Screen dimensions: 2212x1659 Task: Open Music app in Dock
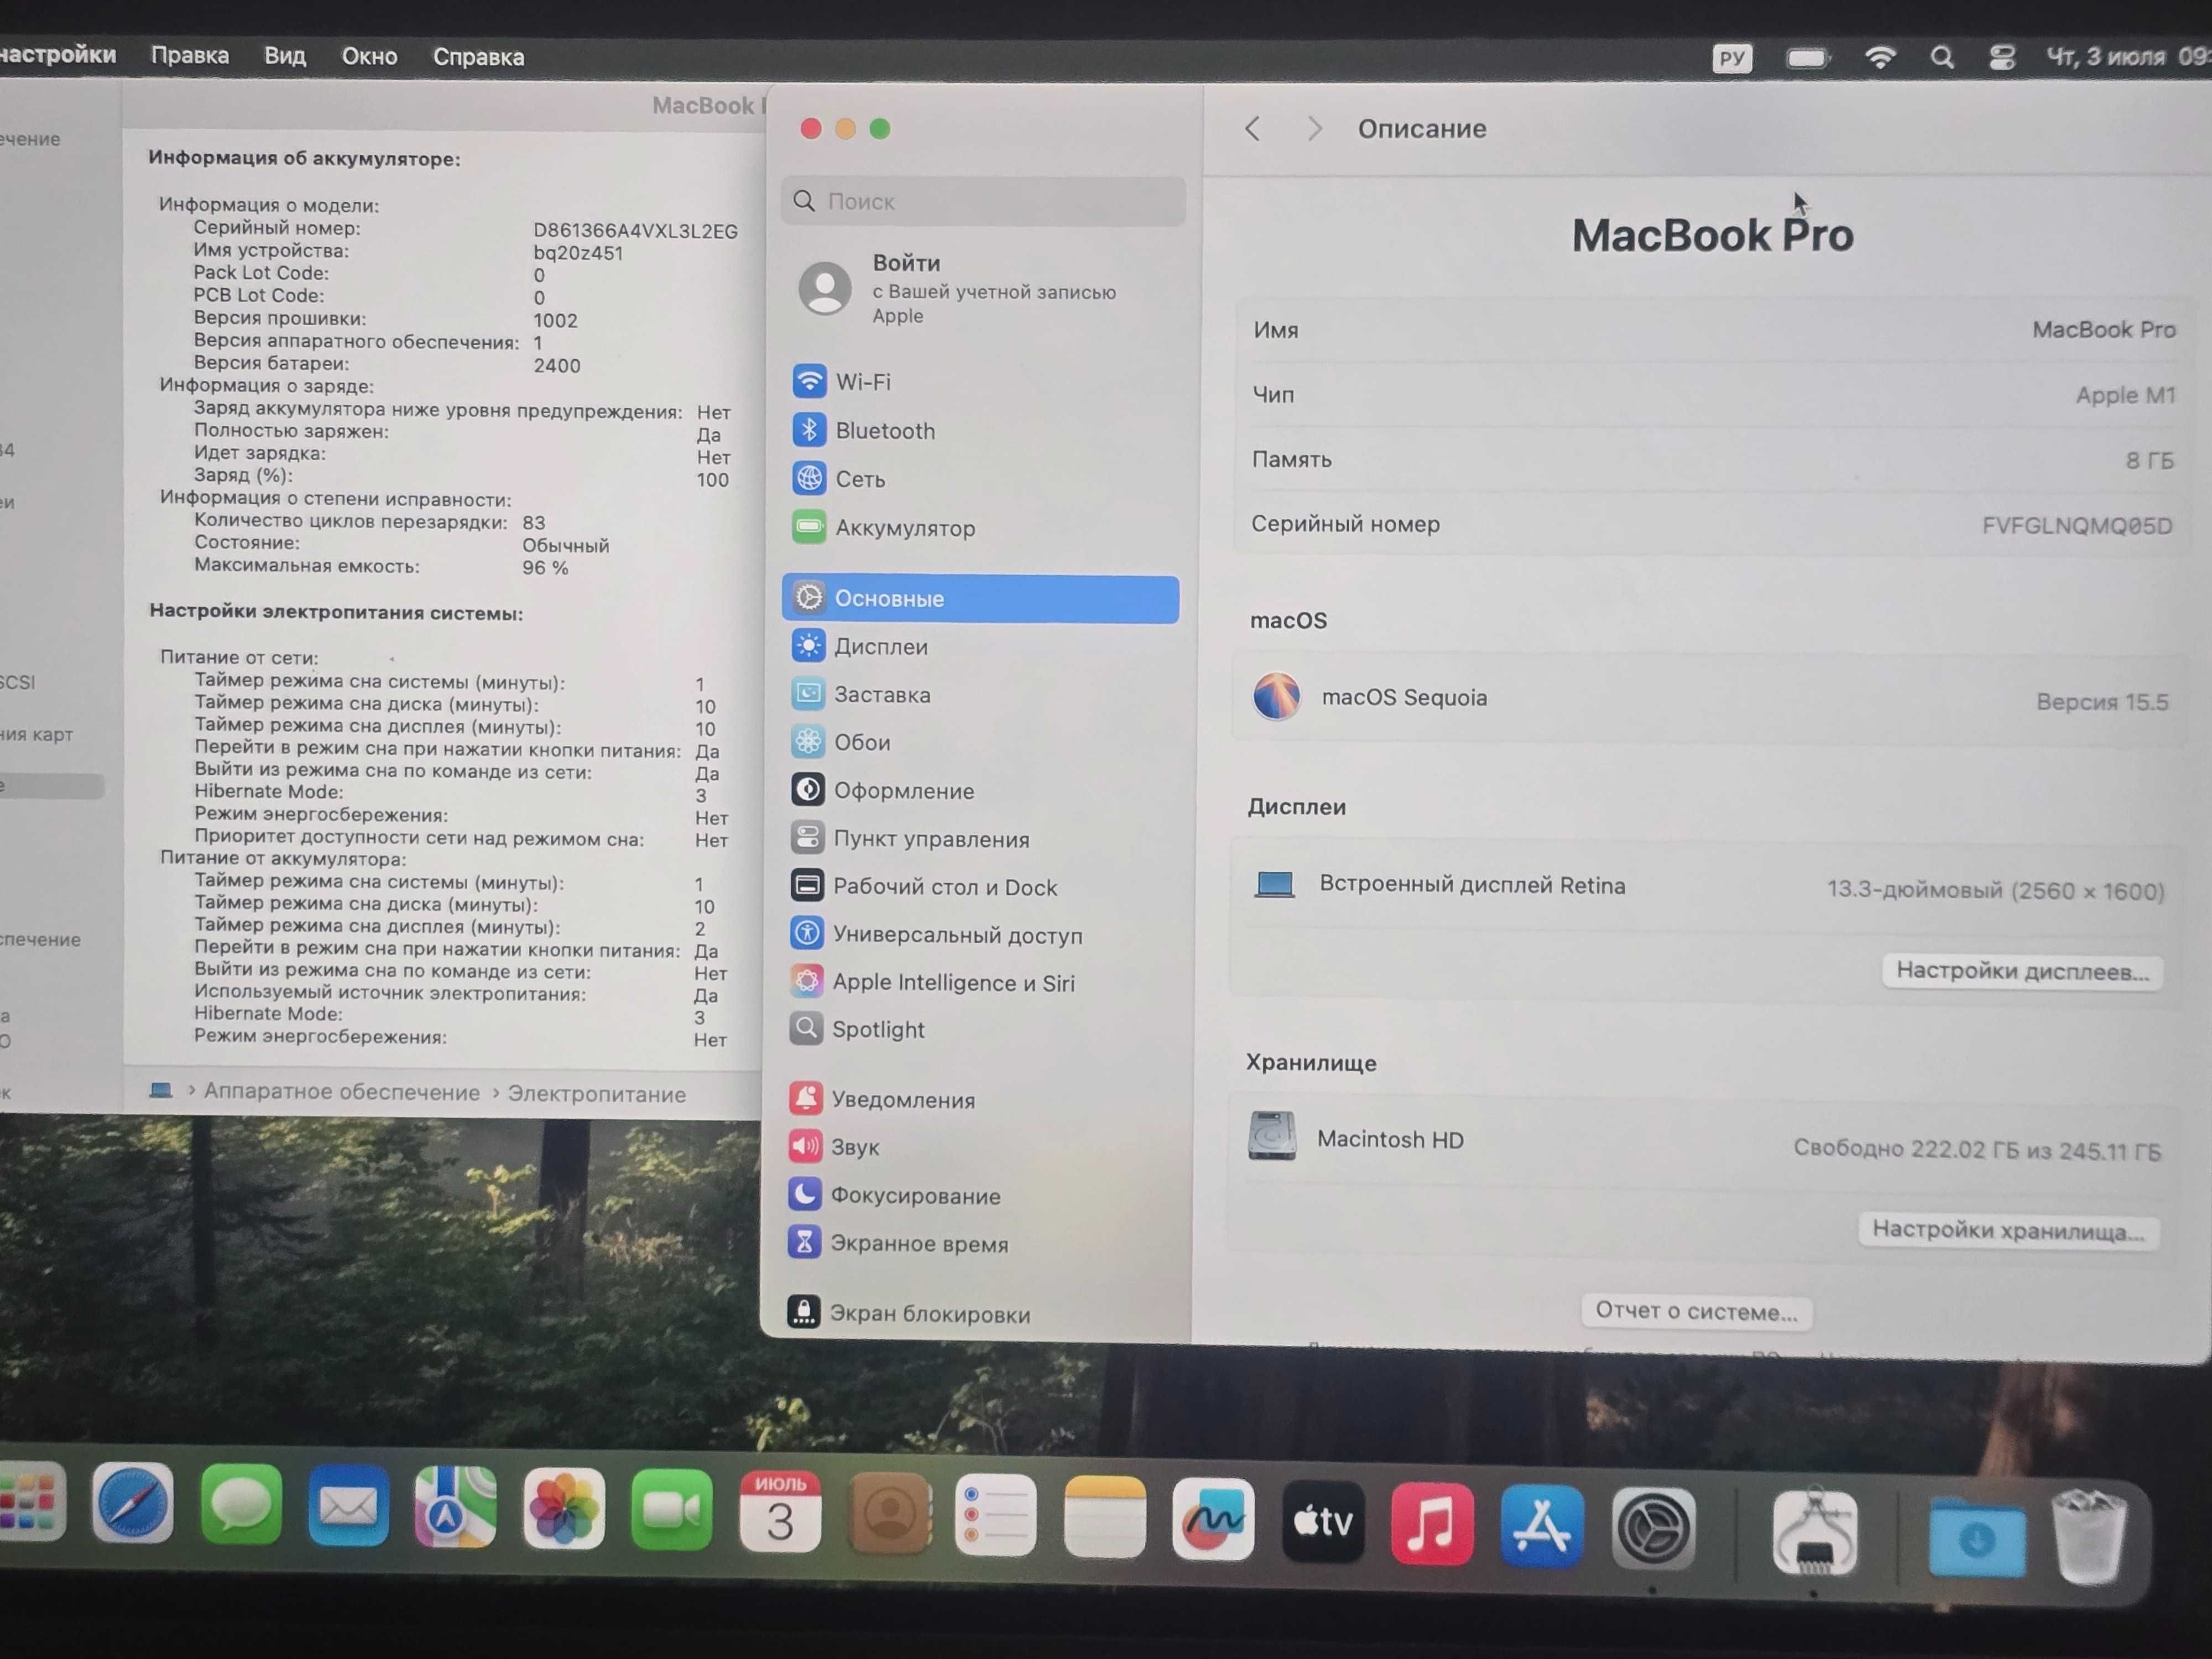[1432, 1523]
